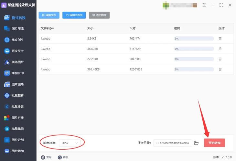Open the hamburger settings menu icon
This screenshot has height=161, width=236.
coord(204,5)
